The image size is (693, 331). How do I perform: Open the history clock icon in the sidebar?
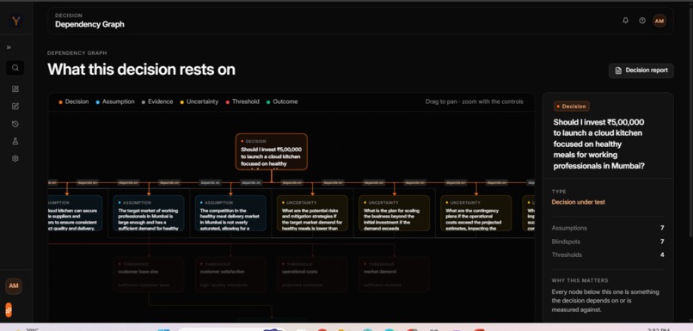tap(15, 124)
